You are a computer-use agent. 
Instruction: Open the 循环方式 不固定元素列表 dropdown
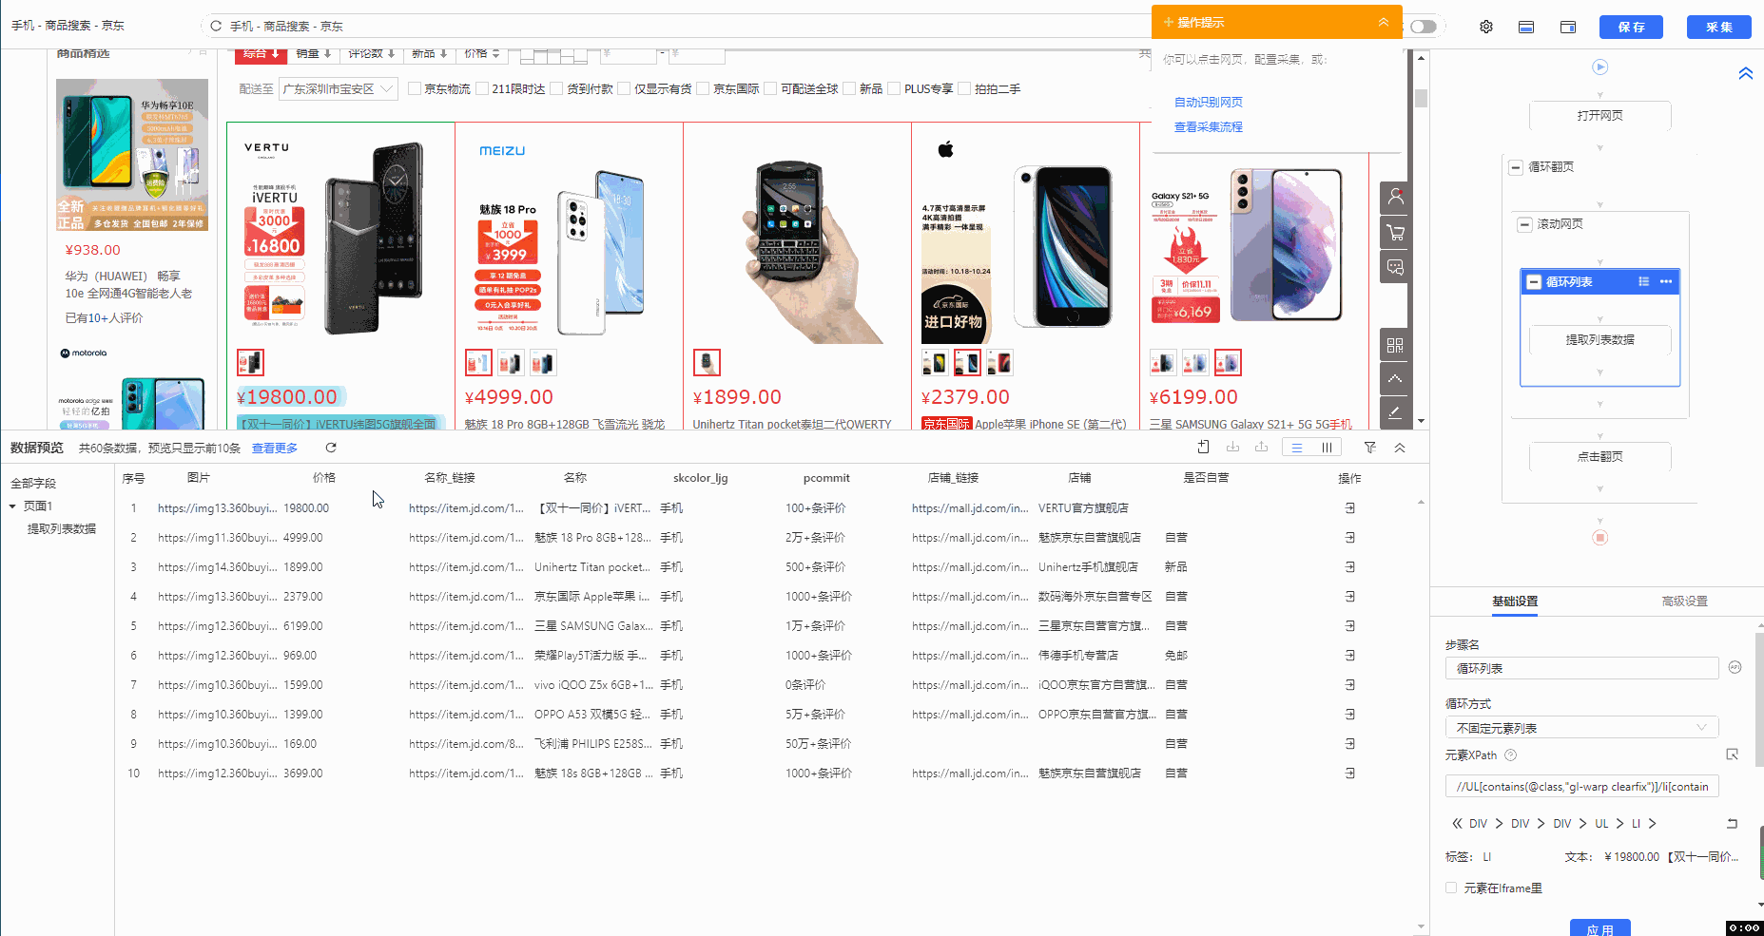1581,728
